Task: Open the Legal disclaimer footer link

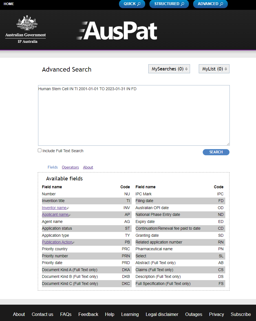Action: coord(162,314)
